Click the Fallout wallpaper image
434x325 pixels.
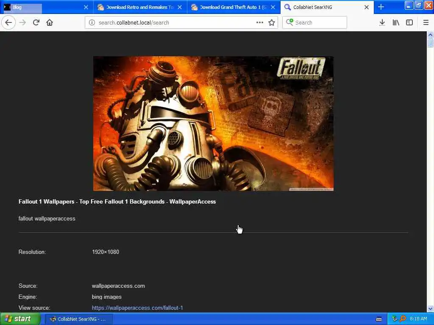pos(213,124)
